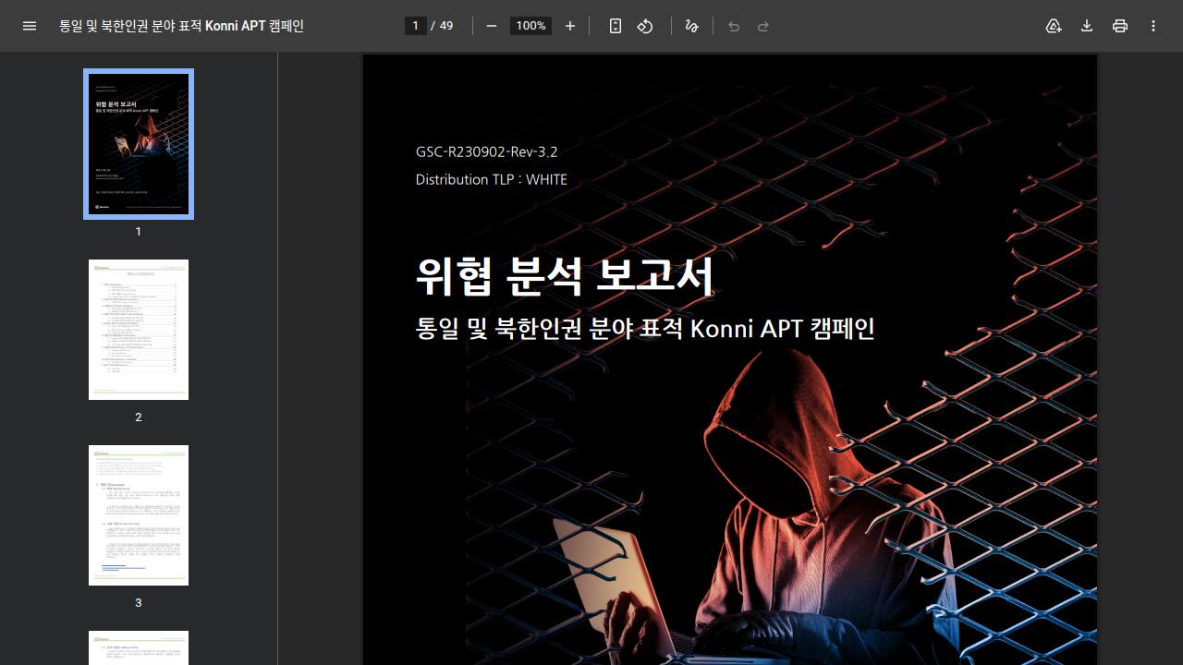This screenshot has width=1183, height=665.
Task: Open the partially visible page 4 thumbnail
Action: tap(139, 647)
